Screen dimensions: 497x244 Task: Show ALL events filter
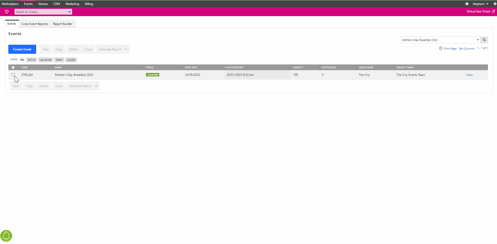tap(22, 60)
